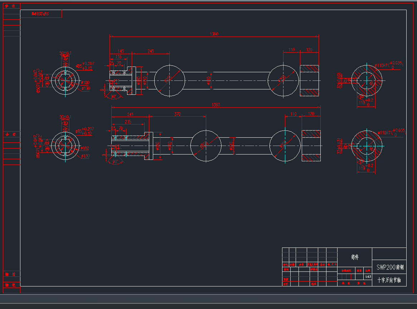Viewport: 417px width, 309px height.
Task: Click the 描图 cell in the left margin
Action: 11,274
